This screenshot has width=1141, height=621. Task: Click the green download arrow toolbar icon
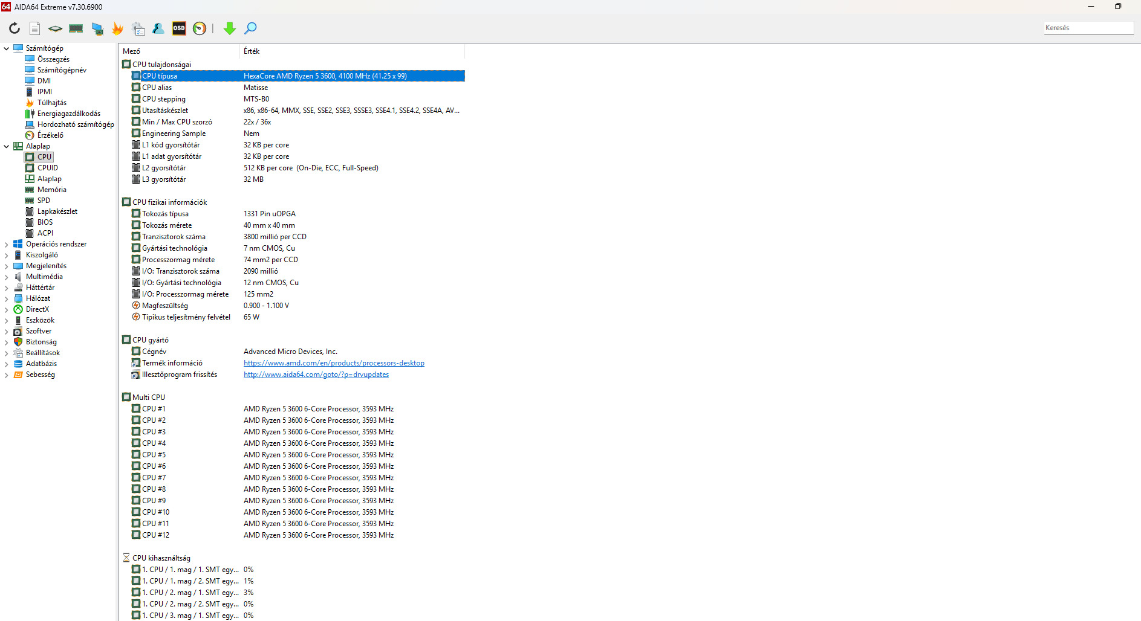230,28
